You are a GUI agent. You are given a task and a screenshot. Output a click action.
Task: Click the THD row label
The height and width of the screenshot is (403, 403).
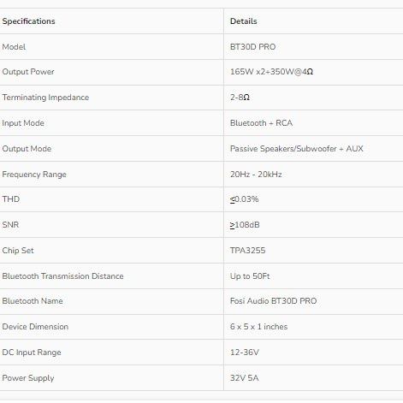[x=11, y=199]
